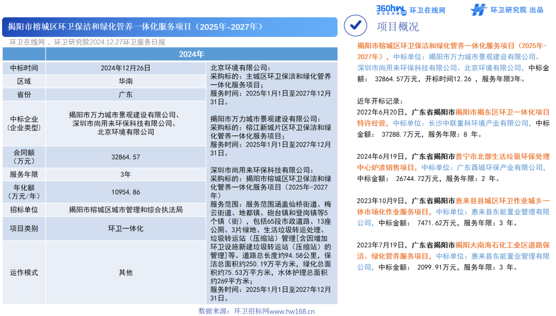Click the 2023年10月9日 record date

(x=380, y=200)
